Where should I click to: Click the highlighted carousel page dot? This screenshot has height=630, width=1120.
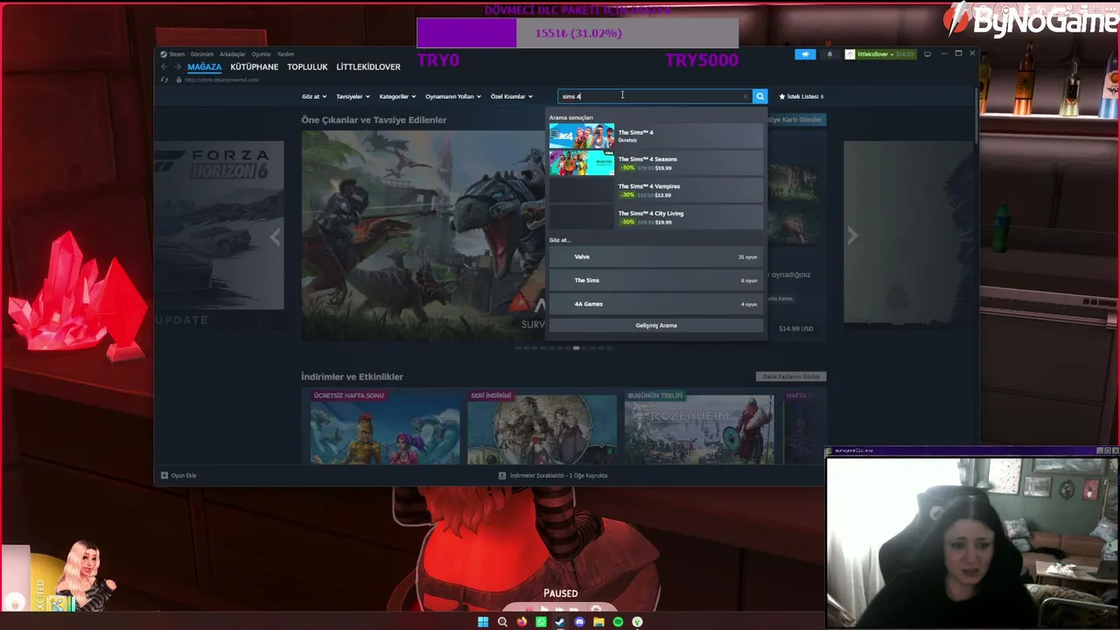[576, 348]
